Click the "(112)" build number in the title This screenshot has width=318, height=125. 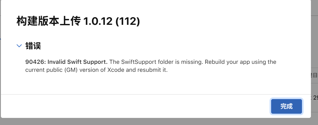[x=127, y=21]
